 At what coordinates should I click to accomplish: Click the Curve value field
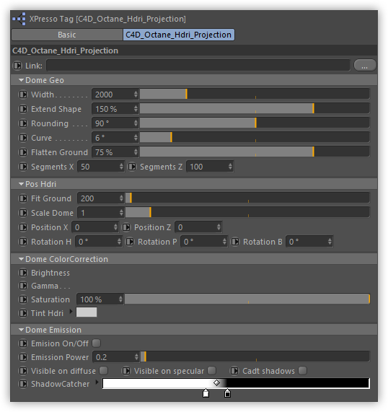coord(115,138)
